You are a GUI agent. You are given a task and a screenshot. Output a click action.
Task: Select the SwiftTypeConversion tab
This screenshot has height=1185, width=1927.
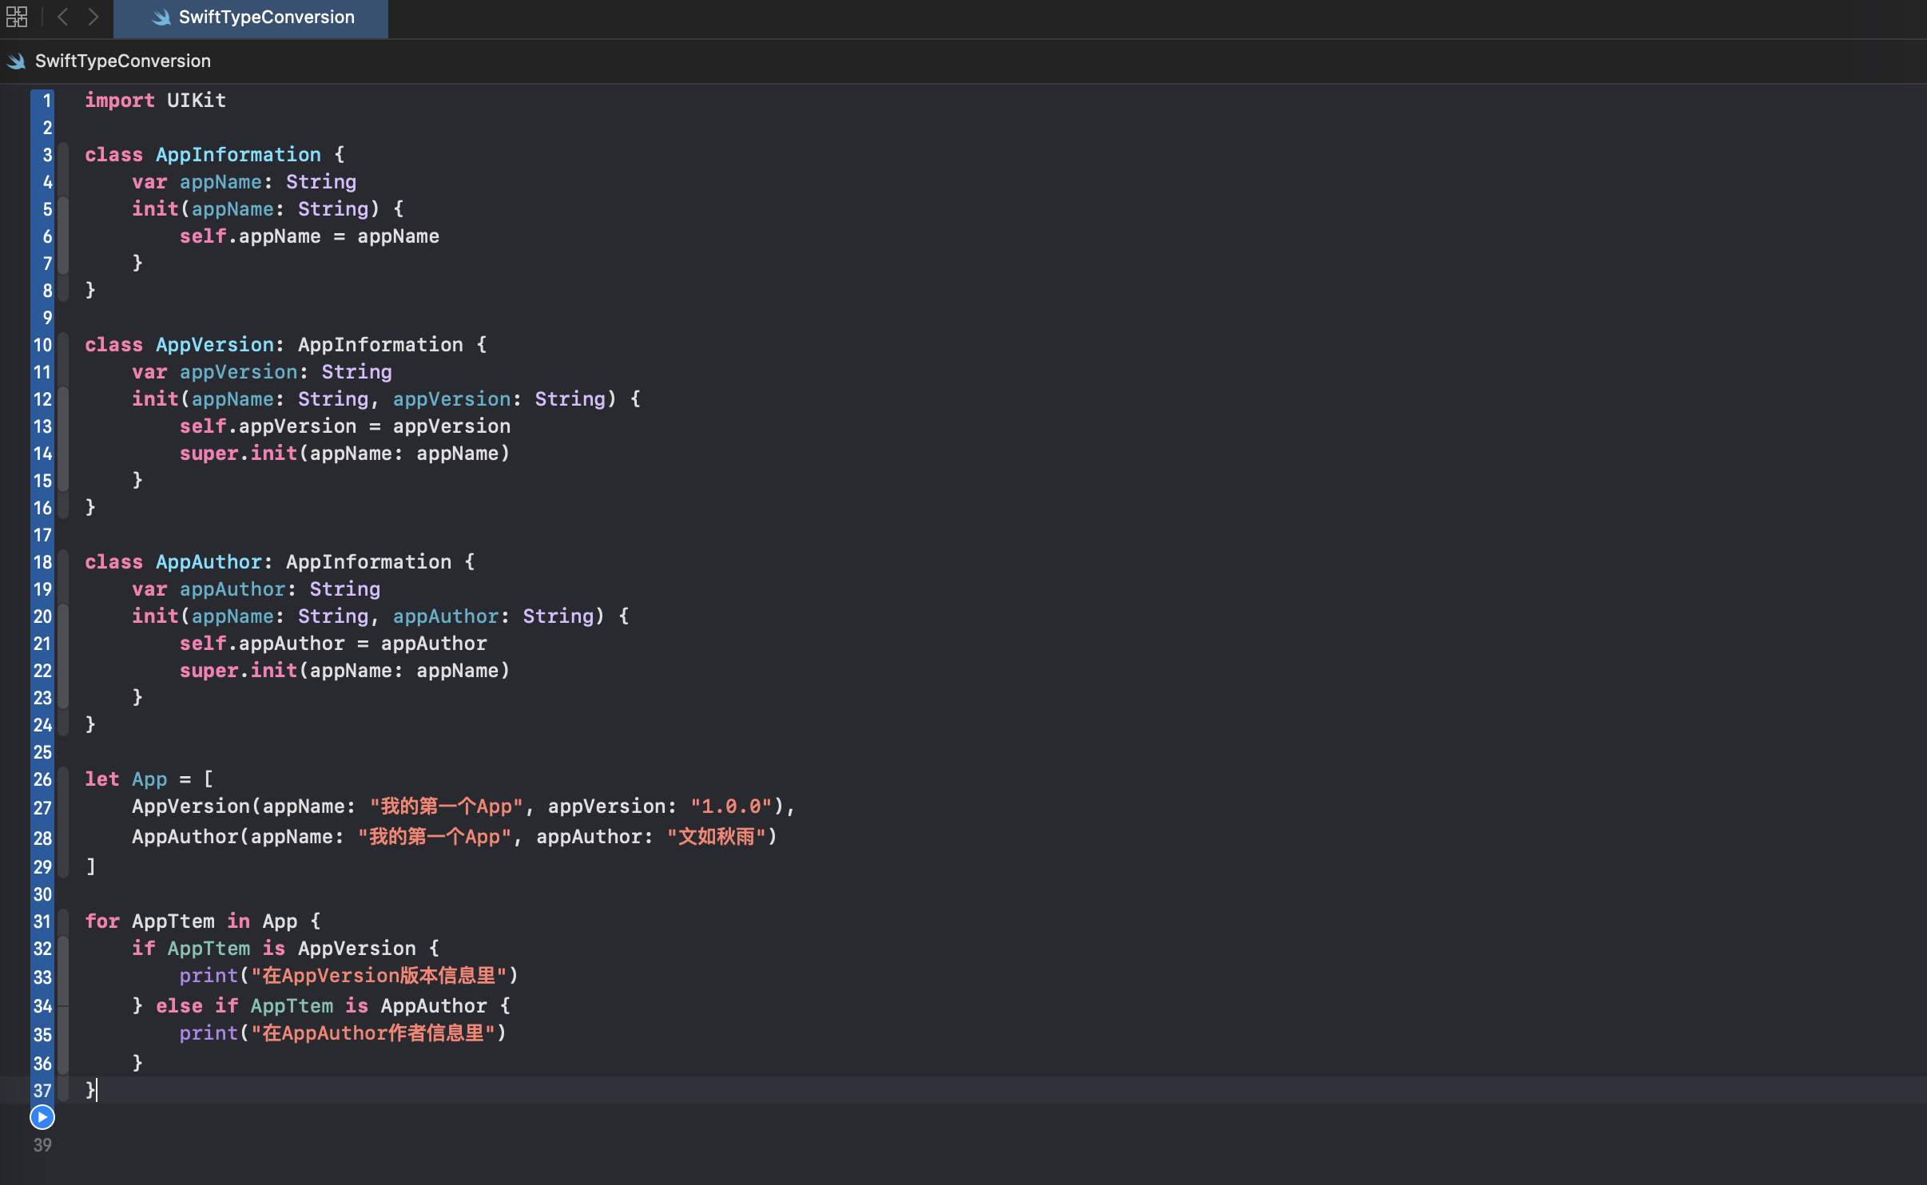(251, 18)
